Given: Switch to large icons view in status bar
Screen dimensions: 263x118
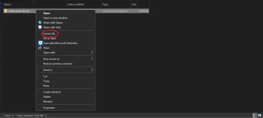Looking at the screenshot, I should click(x=259, y=115).
